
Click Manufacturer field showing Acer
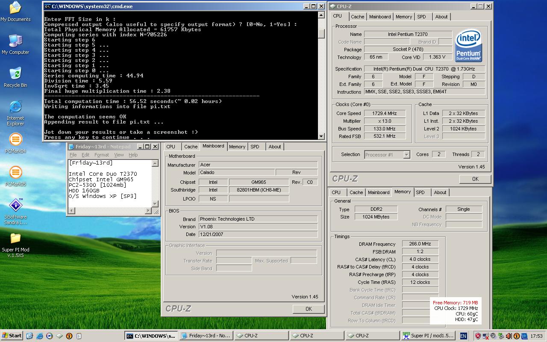258,165
